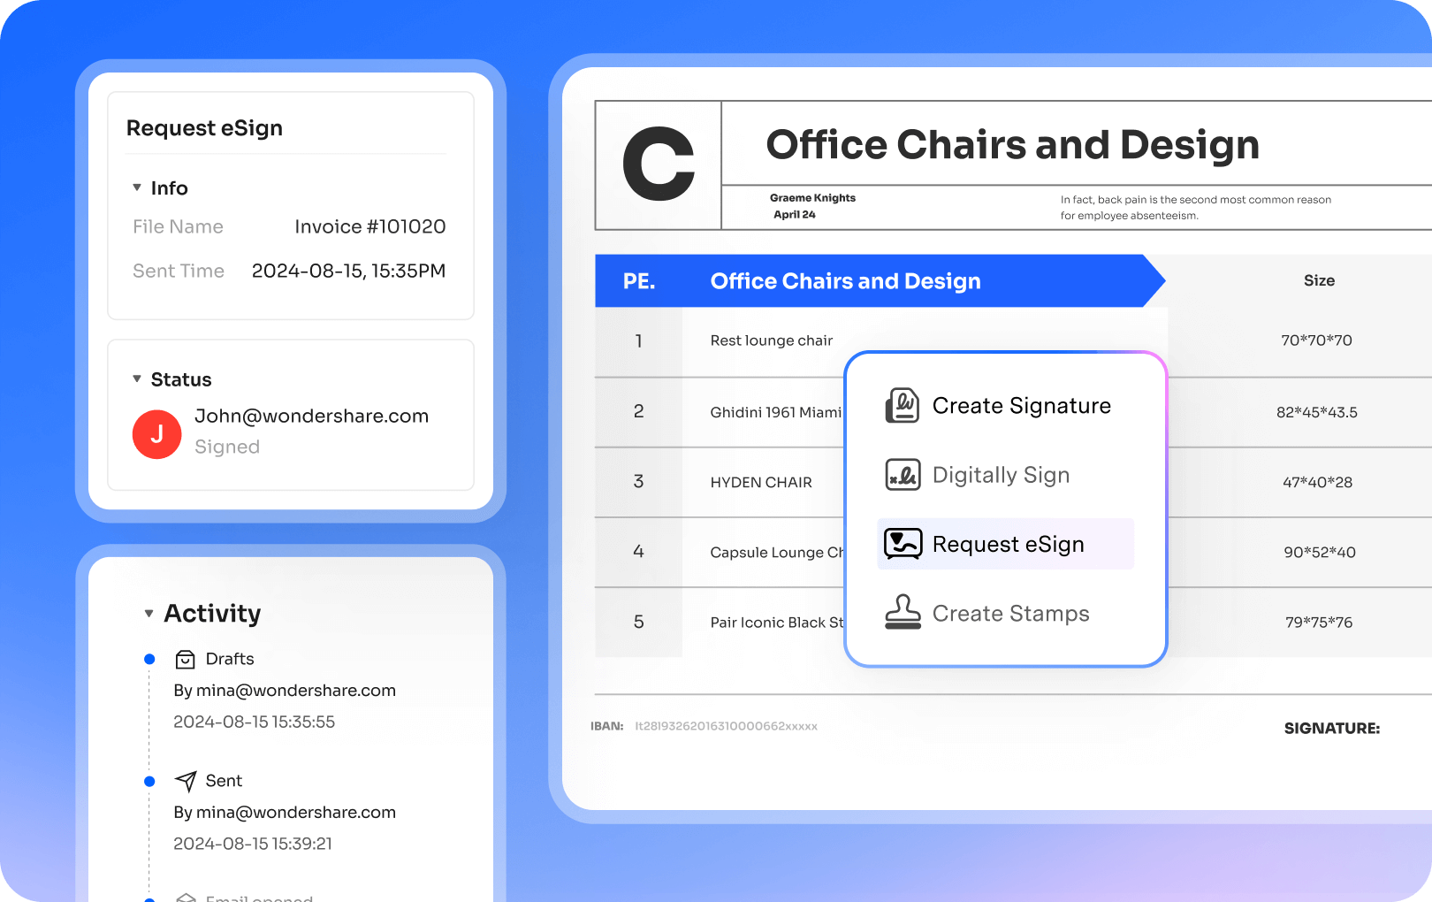Choose Create Signature from the menu
Screen dimensions: 1432x902
[1005, 406]
